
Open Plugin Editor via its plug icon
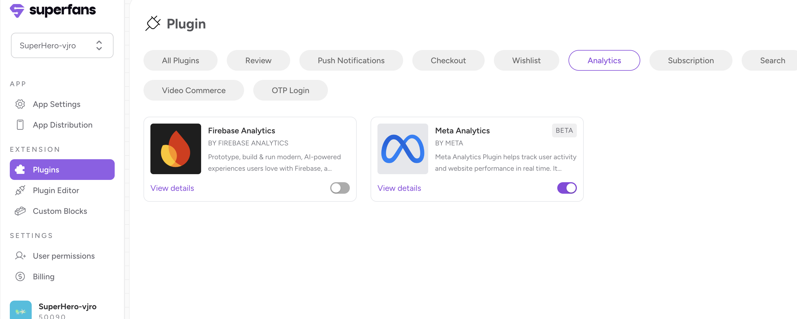click(20, 190)
